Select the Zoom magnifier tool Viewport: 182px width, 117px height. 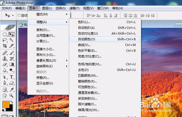click(11, 95)
